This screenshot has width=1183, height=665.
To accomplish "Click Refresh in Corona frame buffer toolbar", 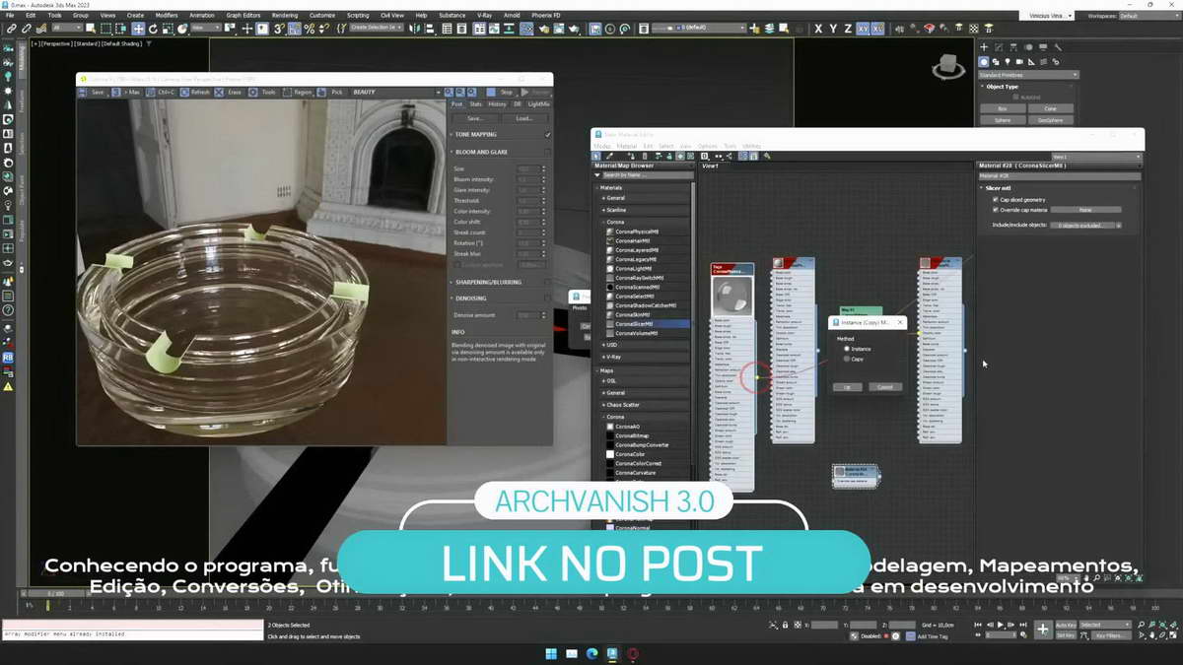I will [194, 92].
